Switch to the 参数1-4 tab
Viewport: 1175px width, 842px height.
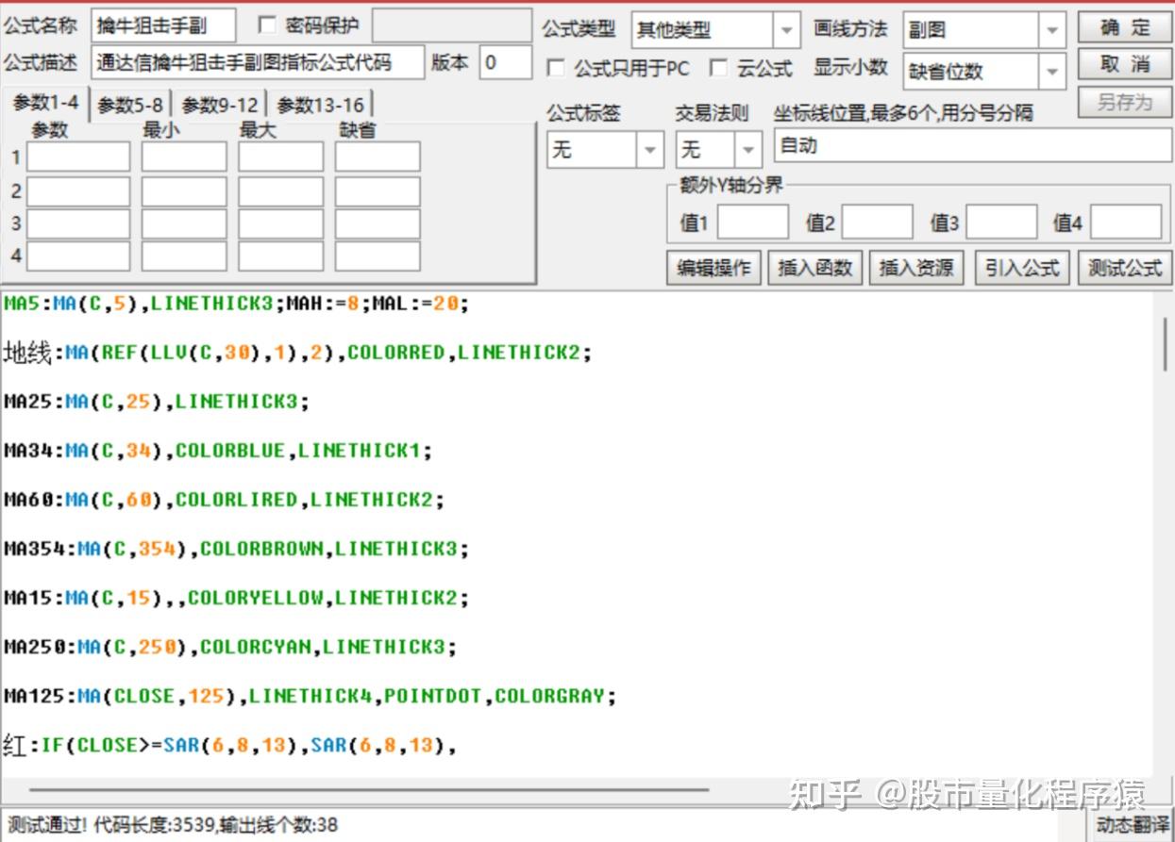45,104
